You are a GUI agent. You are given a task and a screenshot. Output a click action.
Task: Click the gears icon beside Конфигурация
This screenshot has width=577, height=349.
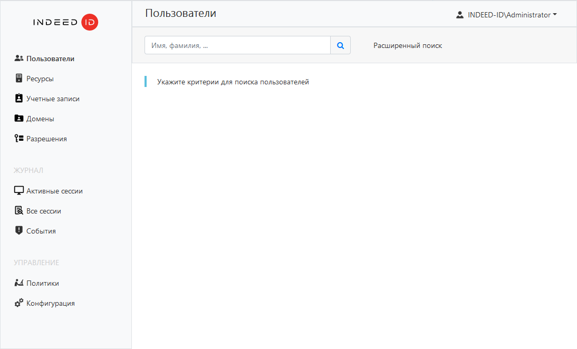(19, 303)
